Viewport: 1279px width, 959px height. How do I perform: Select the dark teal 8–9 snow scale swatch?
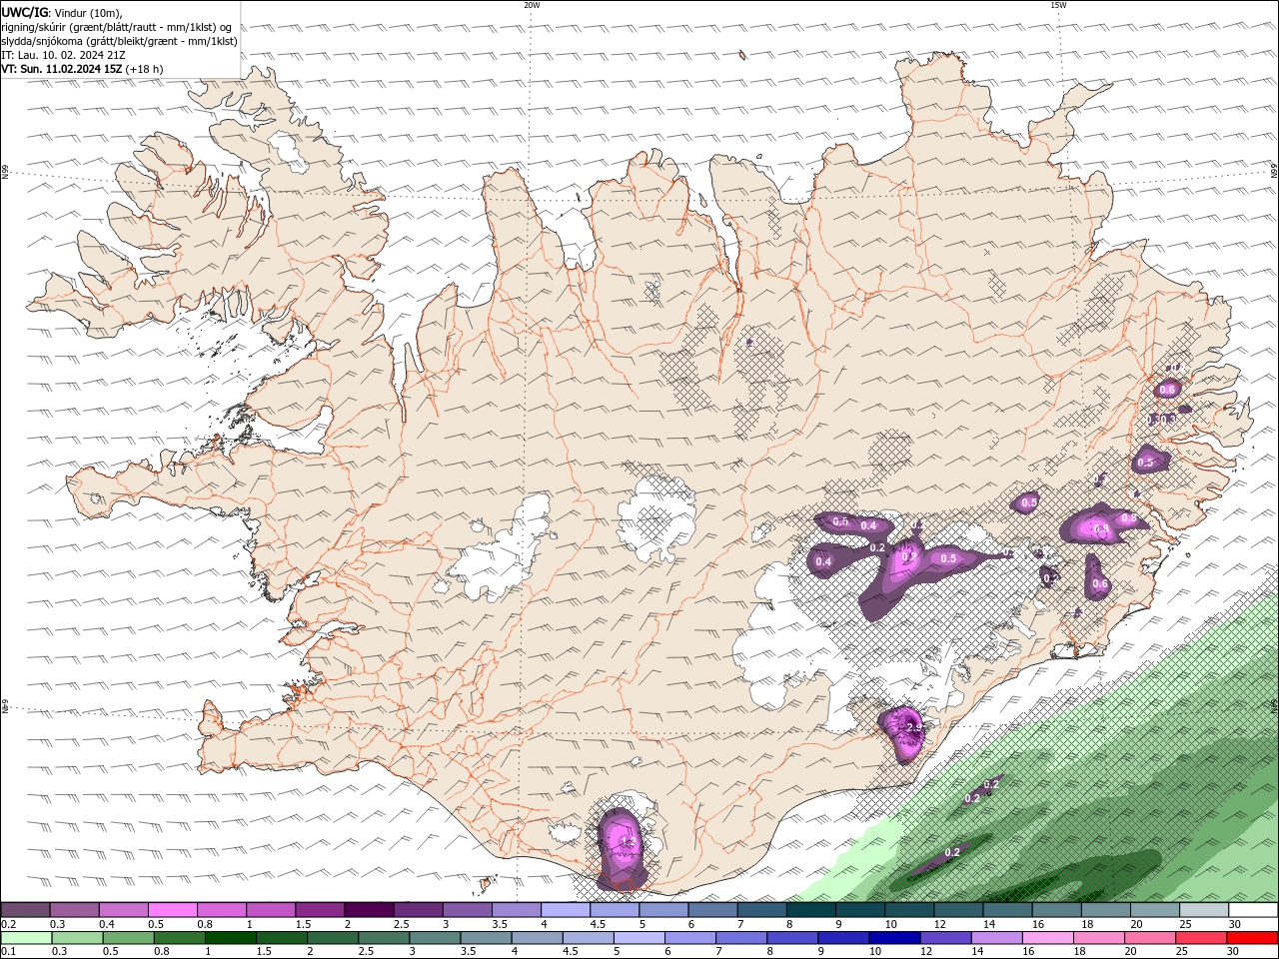click(x=810, y=910)
